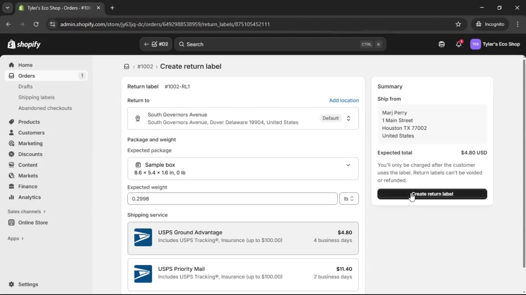Click inside the expected weight field
526x295 pixels.
[232, 199]
